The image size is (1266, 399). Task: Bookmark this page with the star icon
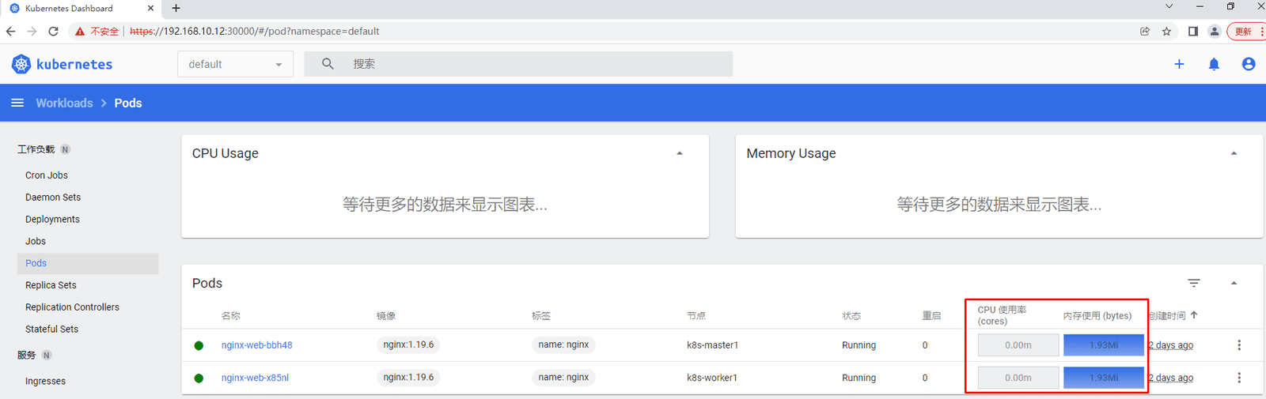click(1166, 32)
